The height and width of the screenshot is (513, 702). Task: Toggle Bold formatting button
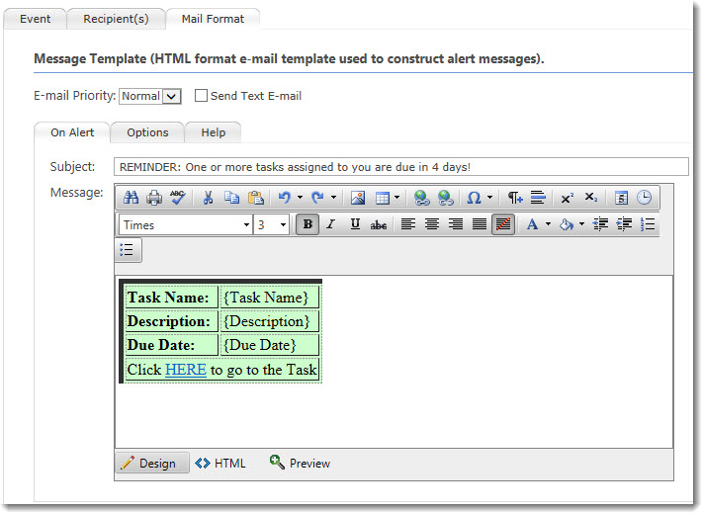tap(307, 223)
